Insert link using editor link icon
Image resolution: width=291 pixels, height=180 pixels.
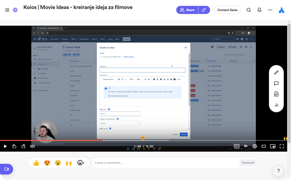pos(157,79)
